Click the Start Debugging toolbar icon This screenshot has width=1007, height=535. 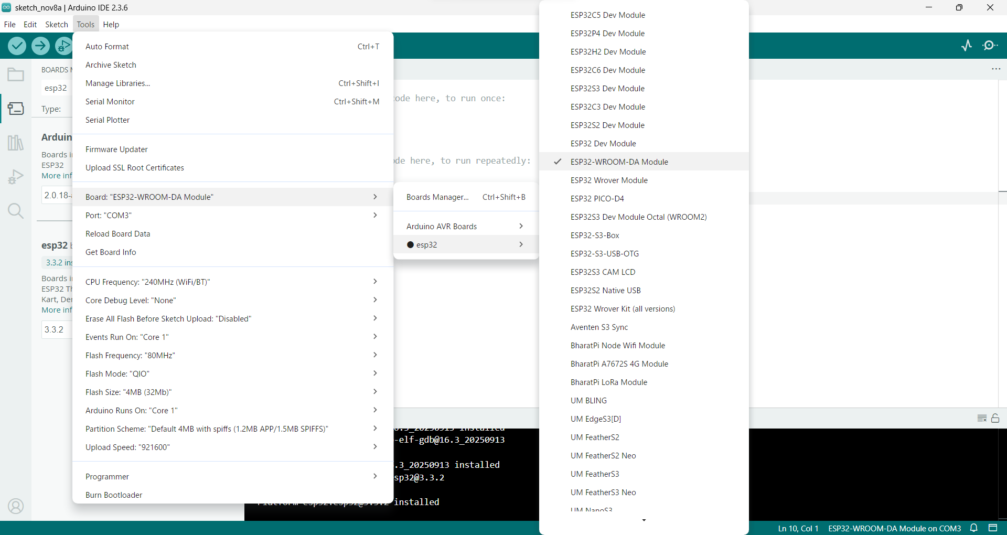pos(63,46)
